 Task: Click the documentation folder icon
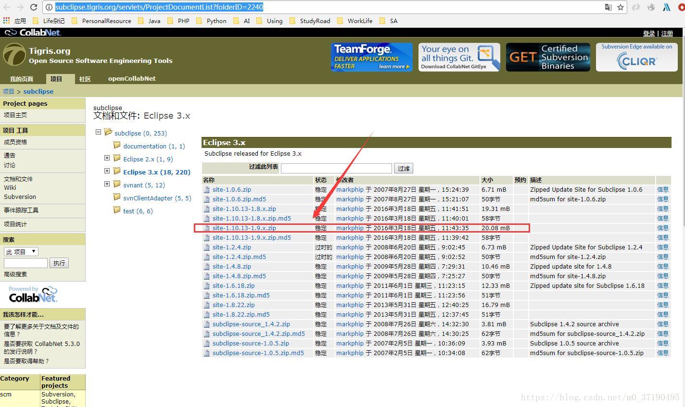[117, 145]
